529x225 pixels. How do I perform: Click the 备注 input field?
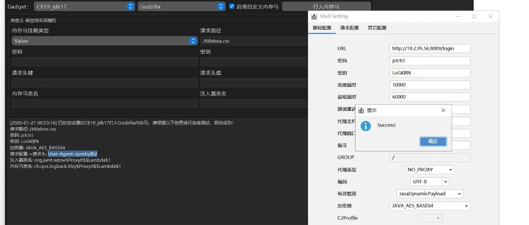click(430, 145)
